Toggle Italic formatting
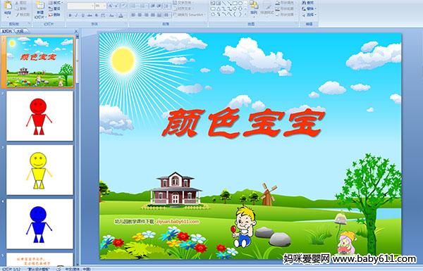The height and width of the screenshot is (271, 423). [x=76, y=15]
